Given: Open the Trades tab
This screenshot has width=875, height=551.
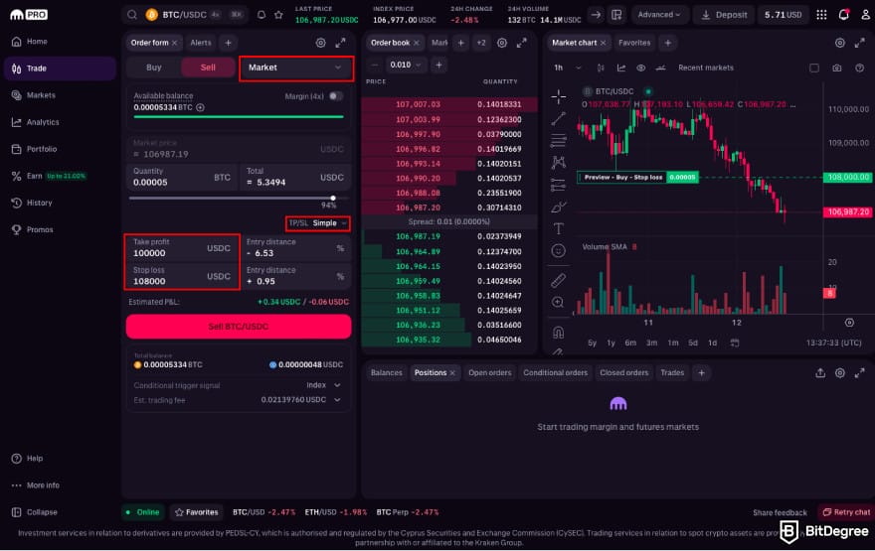Looking at the screenshot, I should pyautogui.click(x=672, y=372).
